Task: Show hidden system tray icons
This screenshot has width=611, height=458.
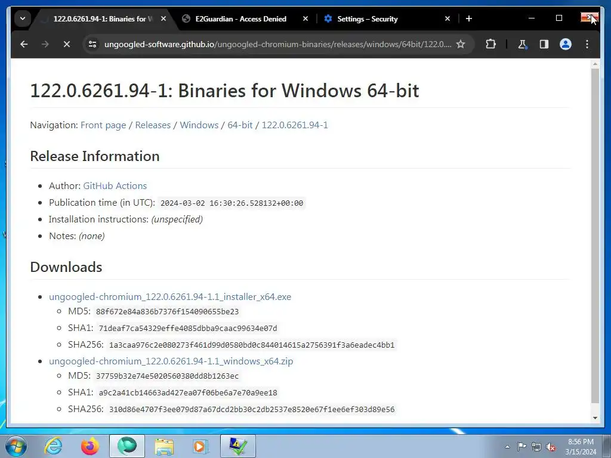Action: coord(507,447)
